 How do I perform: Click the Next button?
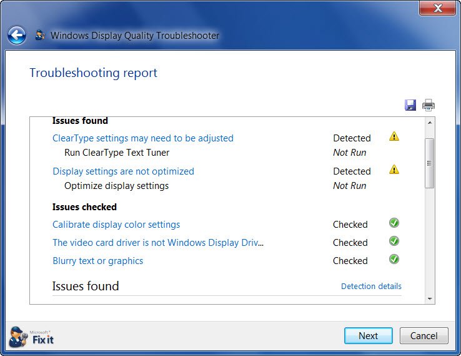pos(369,336)
